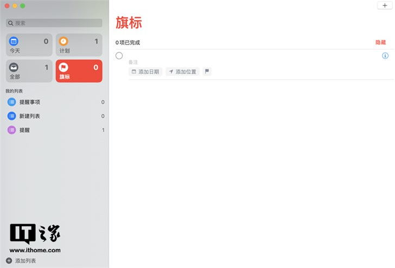The width and height of the screenshot is (395, 268).
Task: Select the 提醒事项 list
Action: (55, 102)
